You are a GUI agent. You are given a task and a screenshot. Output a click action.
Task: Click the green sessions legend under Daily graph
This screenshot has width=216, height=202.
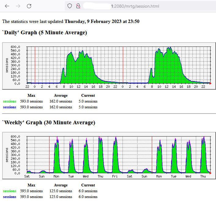(9, 101)
